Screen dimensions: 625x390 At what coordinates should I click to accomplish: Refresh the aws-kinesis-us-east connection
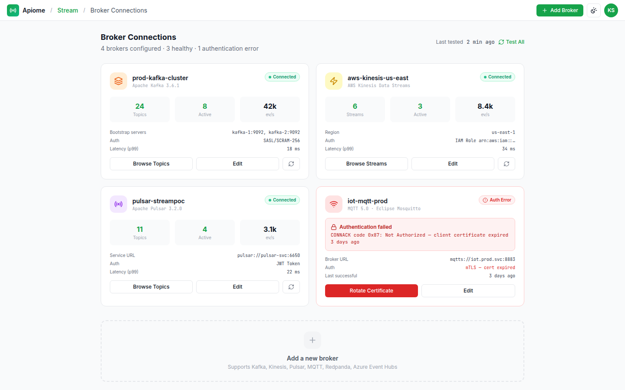[x=507, y=164]
